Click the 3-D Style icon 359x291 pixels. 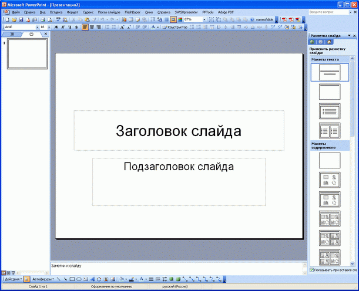[178, 279]
